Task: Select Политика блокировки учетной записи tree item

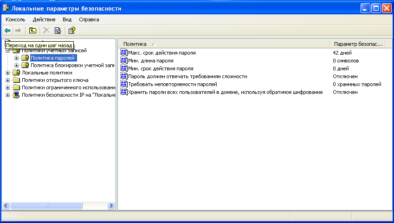Action: (x=72, y=65)
